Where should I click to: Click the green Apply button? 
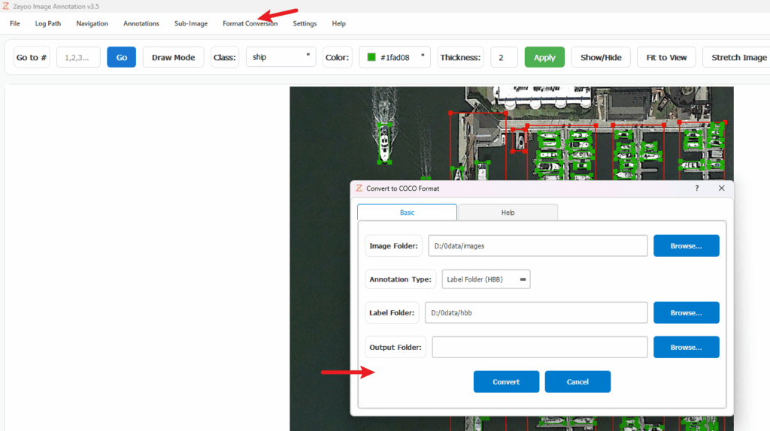544,57
